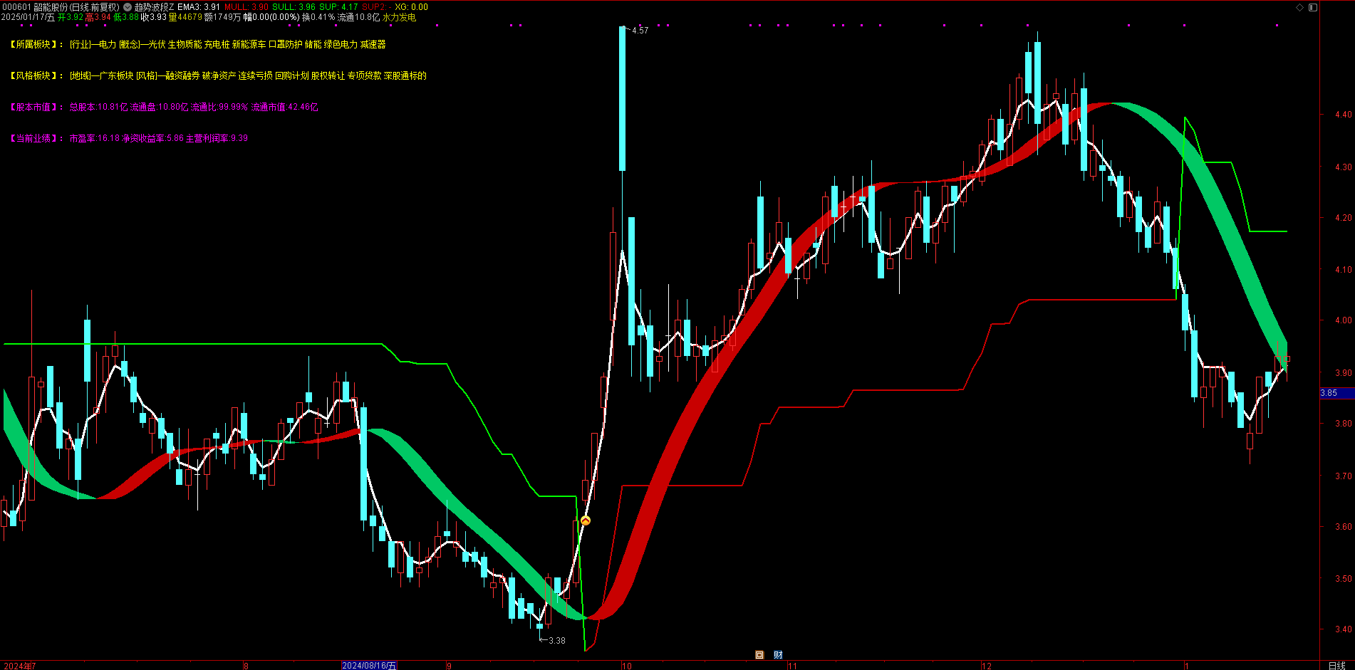Select the indicator name 趋势波段Z

click(x=154, y=7)
